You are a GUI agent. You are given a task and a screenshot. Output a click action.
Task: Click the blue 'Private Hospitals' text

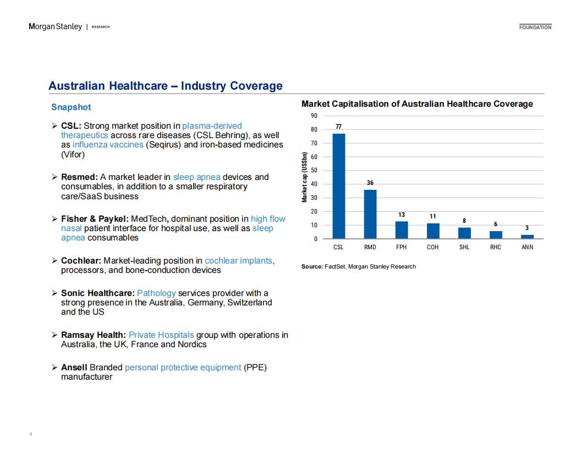(x=161, y=335)
